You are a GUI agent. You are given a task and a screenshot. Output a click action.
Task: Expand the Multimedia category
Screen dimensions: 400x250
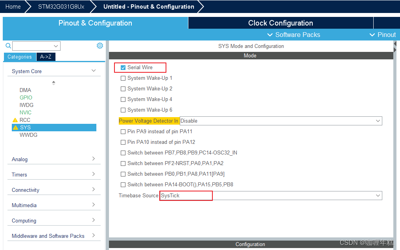pyautogui.click(x=94, y=204)
